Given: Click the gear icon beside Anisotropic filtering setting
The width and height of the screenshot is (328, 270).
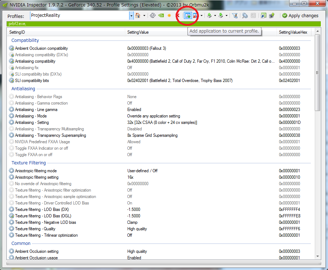Looking at the screenshot, I should [x=11, y=177].
